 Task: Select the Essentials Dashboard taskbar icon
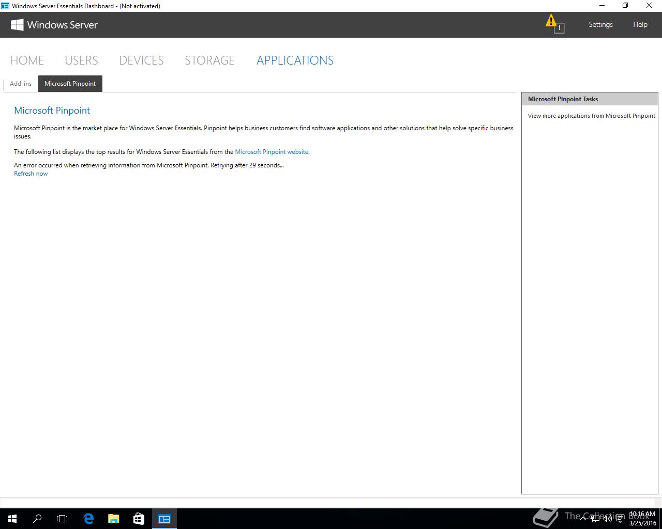click(x=164, y=519)
